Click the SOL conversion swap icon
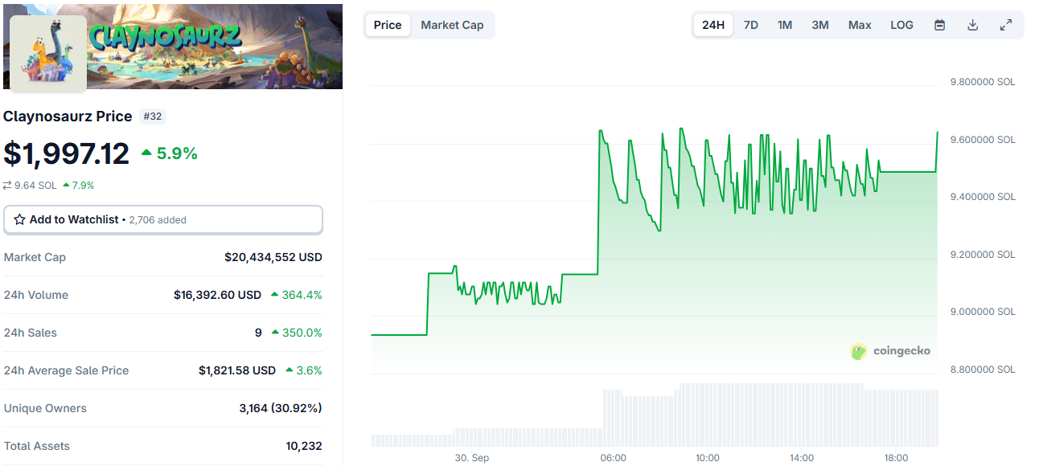Image resolution: width=1039 pixels, height=466 pixels. pos(7,186)
